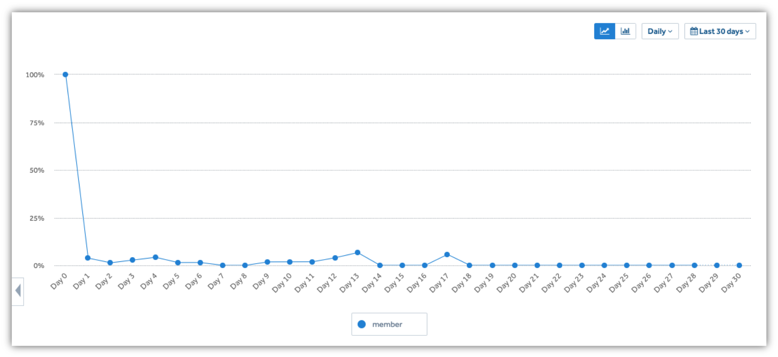Click the Day 13 retention peak point
The width and height of the screenshot is (778, 357).
(x=357, y=252)
